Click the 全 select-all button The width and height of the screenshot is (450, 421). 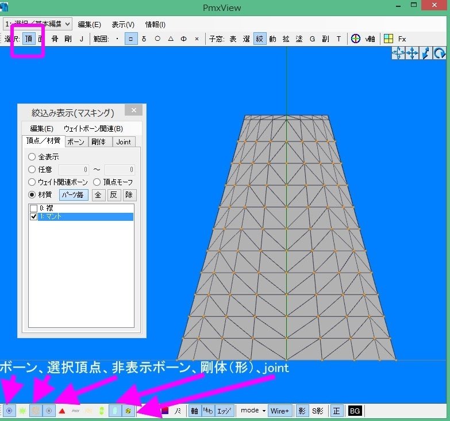point(98,195)
